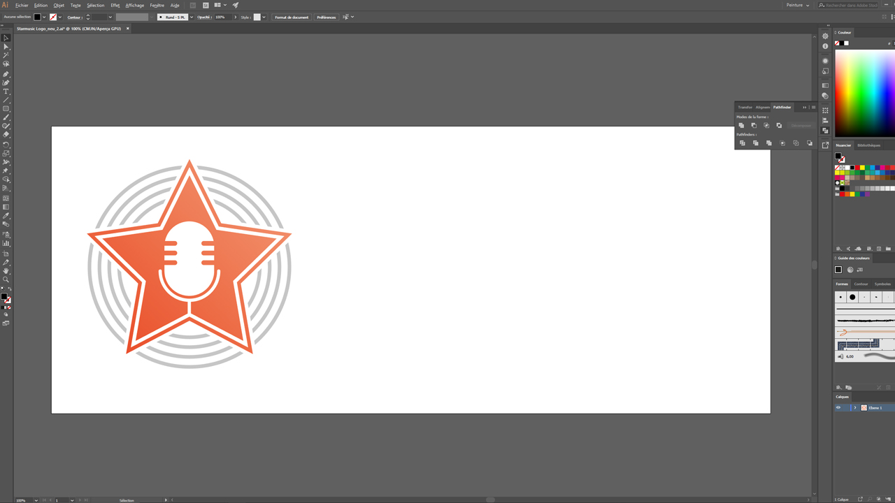Open the Effet menu

tap(115, 5)
